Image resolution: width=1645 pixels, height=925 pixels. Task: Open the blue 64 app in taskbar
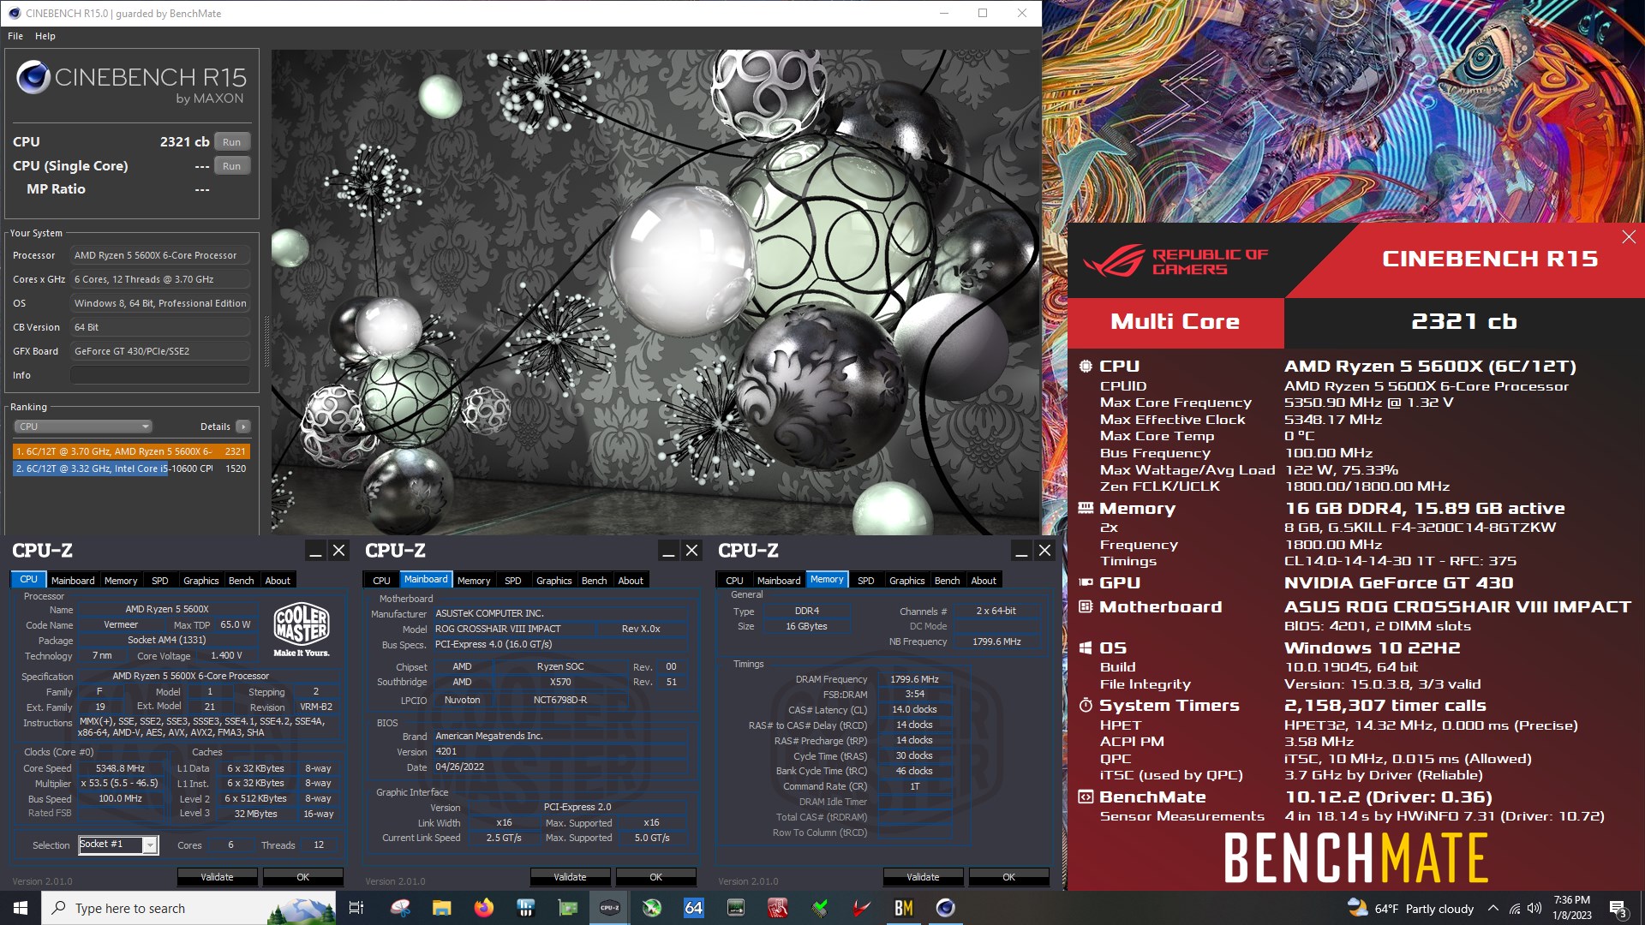(x=694, y=908)
